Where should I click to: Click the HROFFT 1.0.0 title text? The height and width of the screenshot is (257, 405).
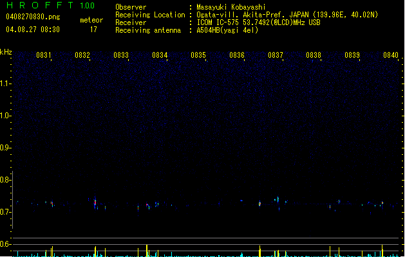51,5
